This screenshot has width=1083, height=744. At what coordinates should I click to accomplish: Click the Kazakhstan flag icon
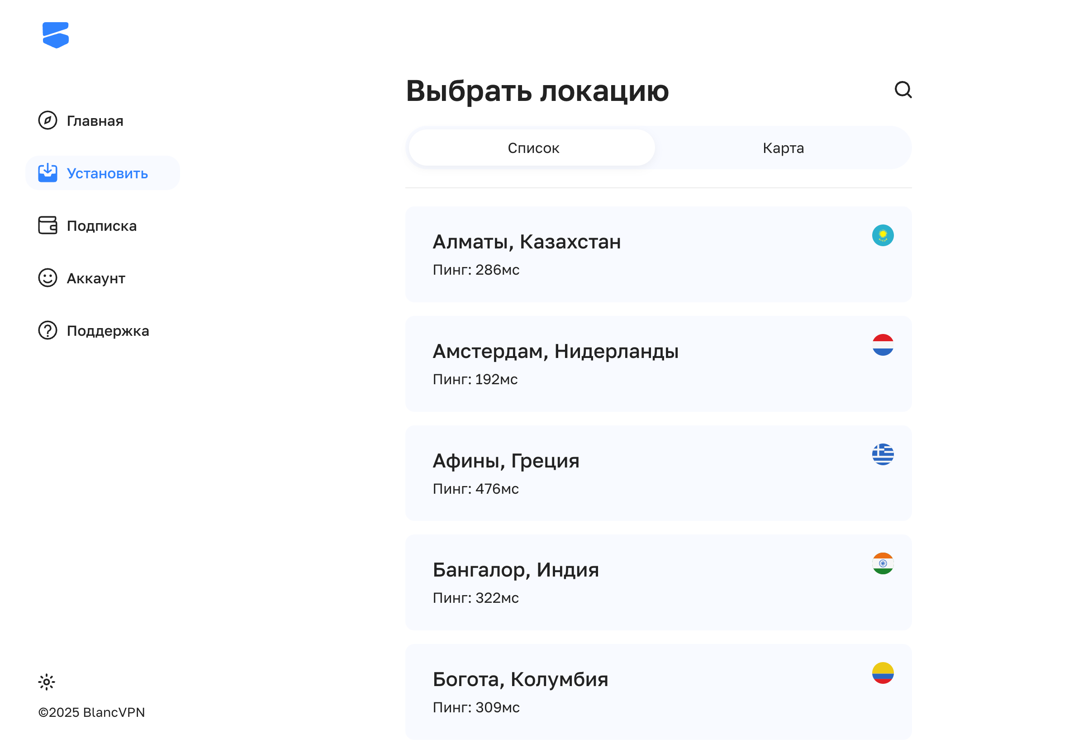click(x=883, y=235)
